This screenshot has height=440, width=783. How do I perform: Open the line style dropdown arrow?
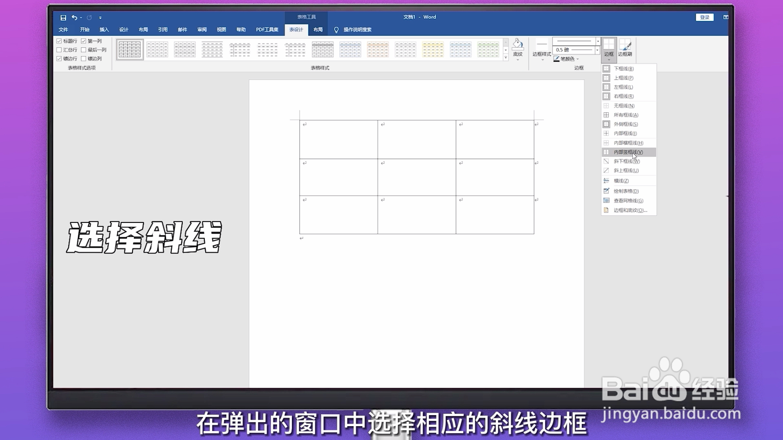coord(598,41)
